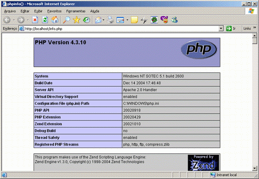Image resolution: width=259 pixels, height=179 pixels.
Task: Click the page icon in status bar
Action: pyautogui.click(x=4, y=175)
